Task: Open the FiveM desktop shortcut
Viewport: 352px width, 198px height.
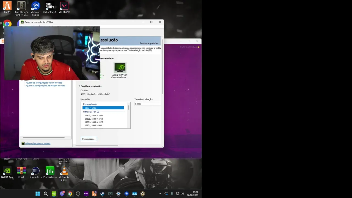Action: 7,7
